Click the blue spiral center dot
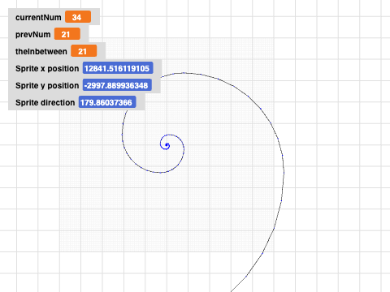390x292 pixels. coord(167,145)
